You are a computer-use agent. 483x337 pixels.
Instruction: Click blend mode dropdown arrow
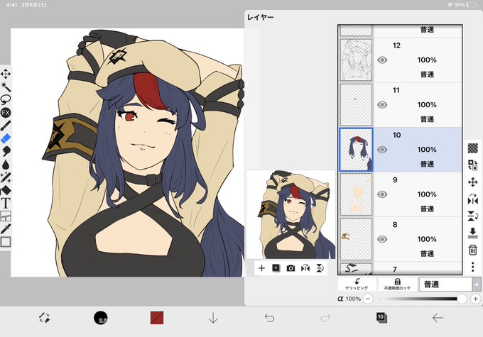click(x=477, y=284)
